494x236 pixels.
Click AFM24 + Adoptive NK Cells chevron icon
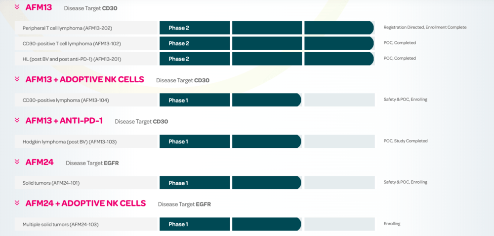17,203
